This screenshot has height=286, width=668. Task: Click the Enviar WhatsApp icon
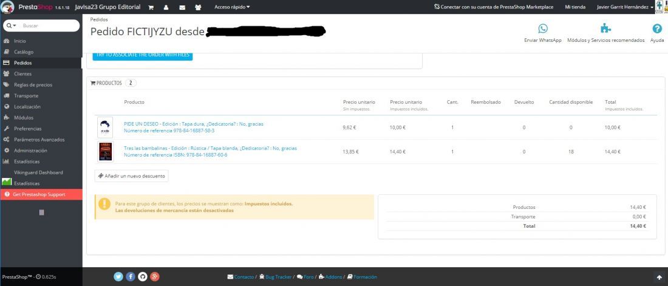(x=543, y=29)
